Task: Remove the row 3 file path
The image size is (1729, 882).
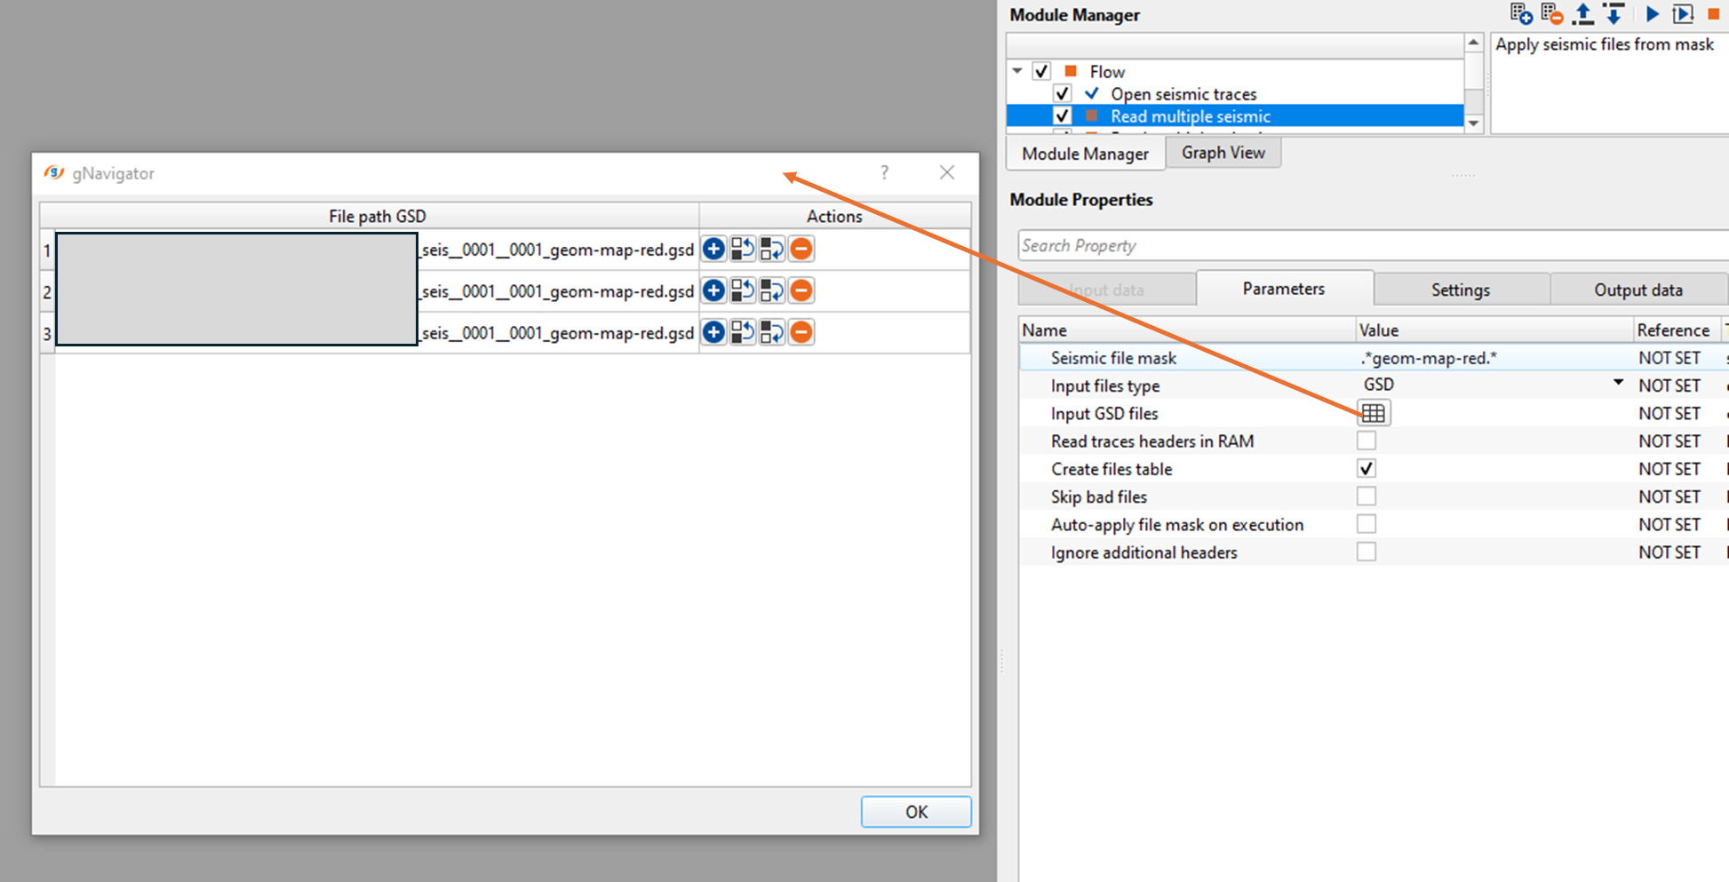Action: click(x=801, y=332)
